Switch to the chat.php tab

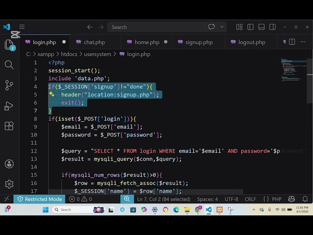[x=94, y=42]
